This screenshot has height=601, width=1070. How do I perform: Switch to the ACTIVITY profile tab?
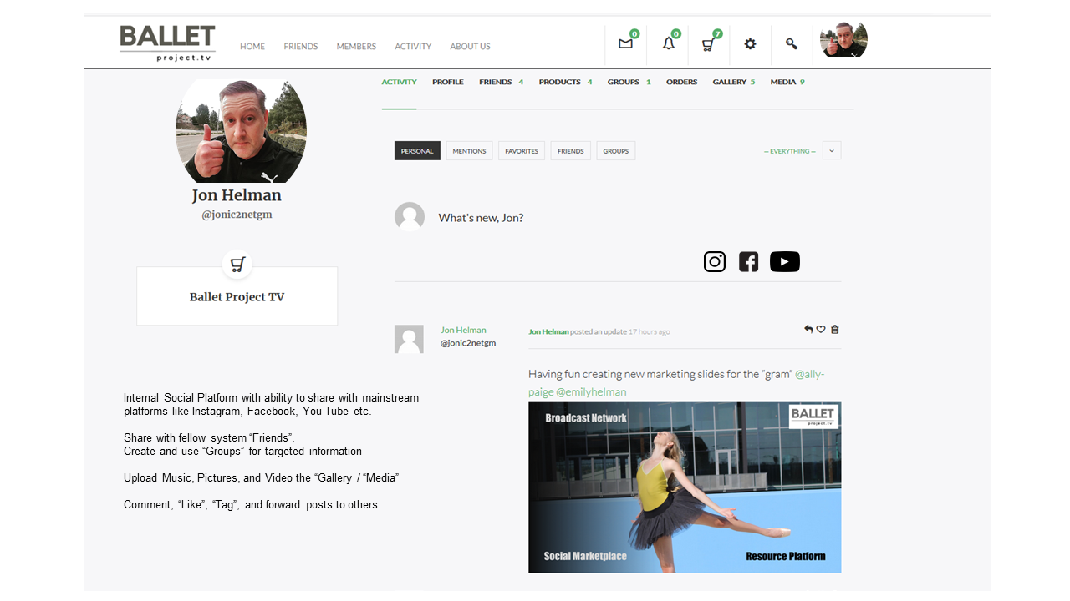click(399, 82)
